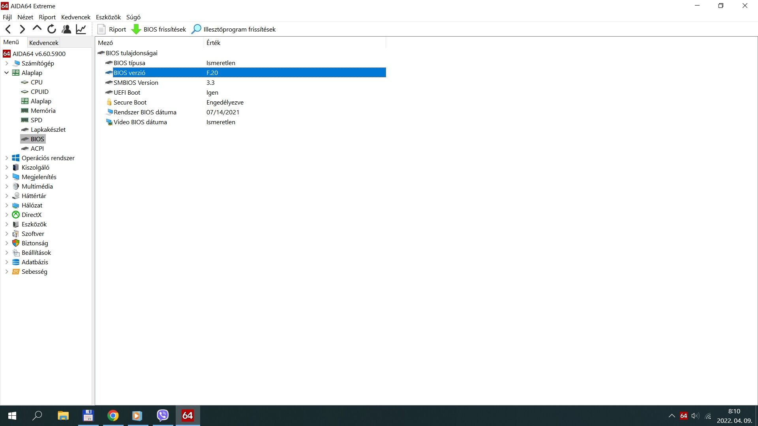The width and height of the screenshot is (758, 426).
Task: Collapse the Alaplap tree node
Action: (7, 73)
